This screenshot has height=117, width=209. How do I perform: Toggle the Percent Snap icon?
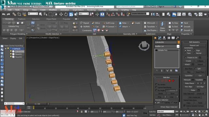pos(118,14)
